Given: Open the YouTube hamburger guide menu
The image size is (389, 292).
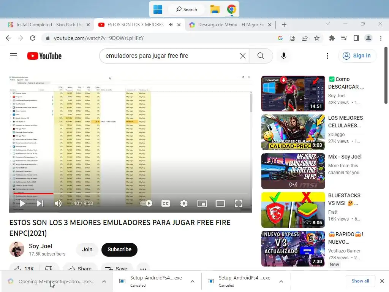Looking at the screenshot, I should [14, 56].
